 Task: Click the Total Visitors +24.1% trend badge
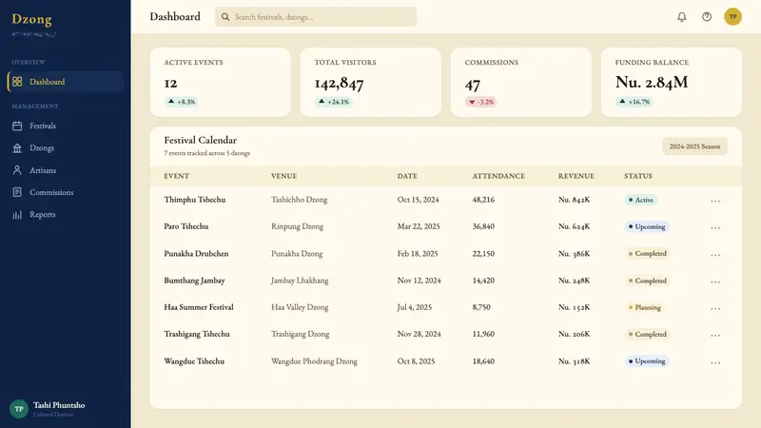[x=333, y=102]
